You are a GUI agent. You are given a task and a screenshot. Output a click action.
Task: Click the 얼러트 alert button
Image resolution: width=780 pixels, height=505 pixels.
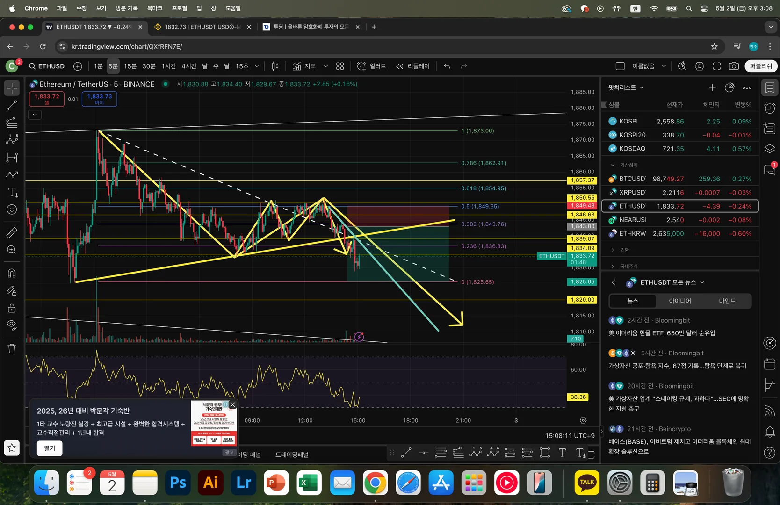pyautogui.click(x=371, y=66)
